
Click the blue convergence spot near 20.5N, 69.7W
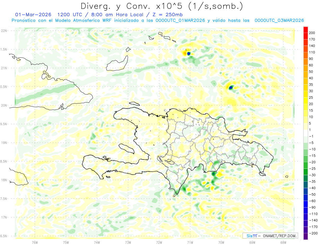[x=231, y=87]
